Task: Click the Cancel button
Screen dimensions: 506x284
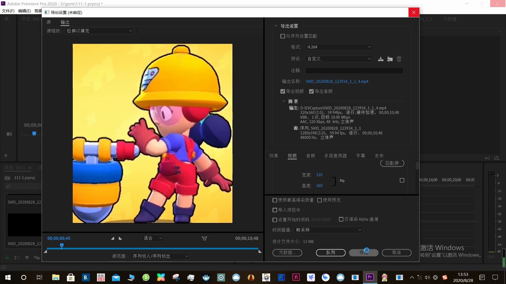Action: point(397,252)
